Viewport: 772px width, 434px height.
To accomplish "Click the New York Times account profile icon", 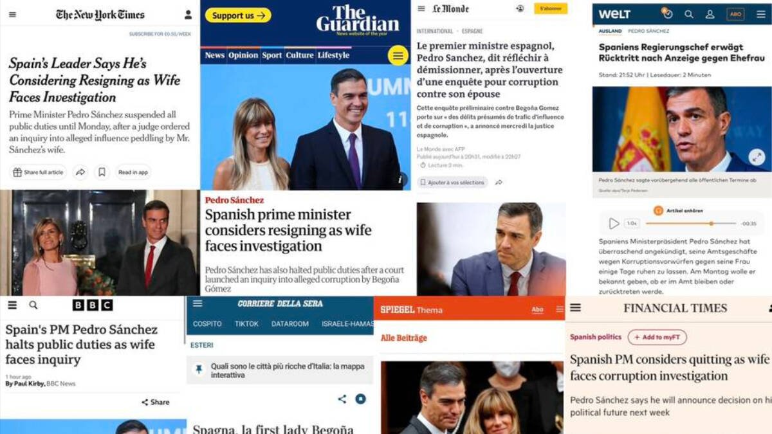I will pyautogui.click(x=188, y=14).
